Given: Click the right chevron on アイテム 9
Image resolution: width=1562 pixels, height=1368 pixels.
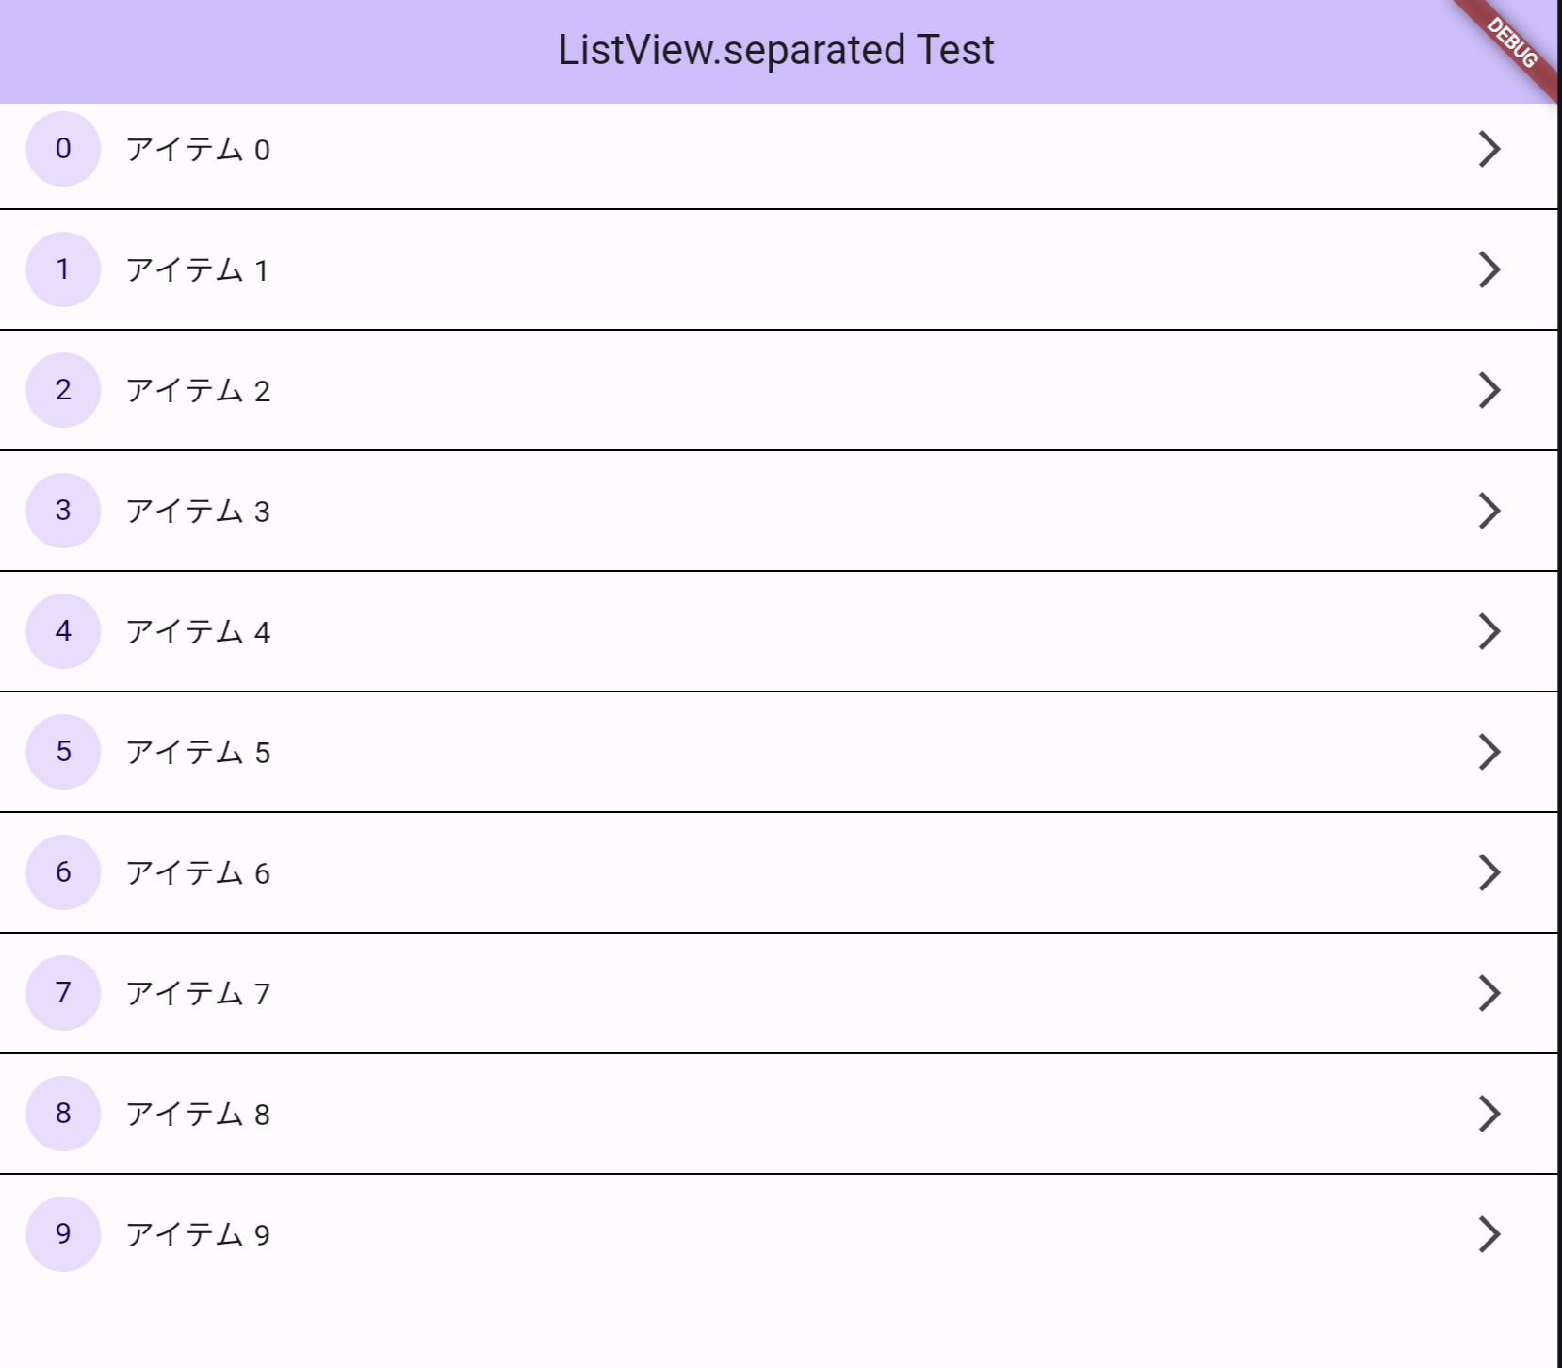Looking at the screenshot, I should (1489, 1234).
